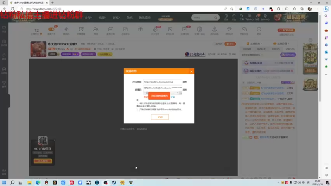331x186 pixels.
Task: Open the 游戏 dropdown in site navigation
Action: click(x=116, y=17)
